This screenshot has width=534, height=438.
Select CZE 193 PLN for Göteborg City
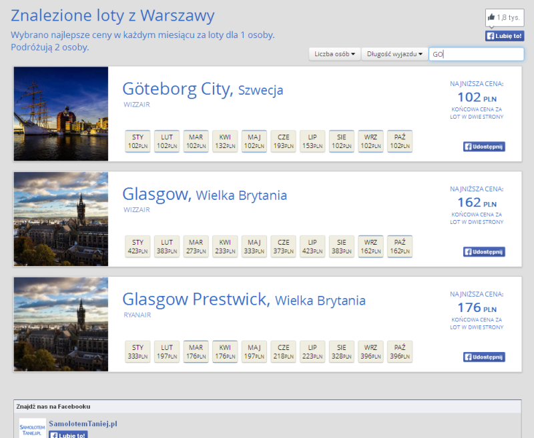[283, 141]
